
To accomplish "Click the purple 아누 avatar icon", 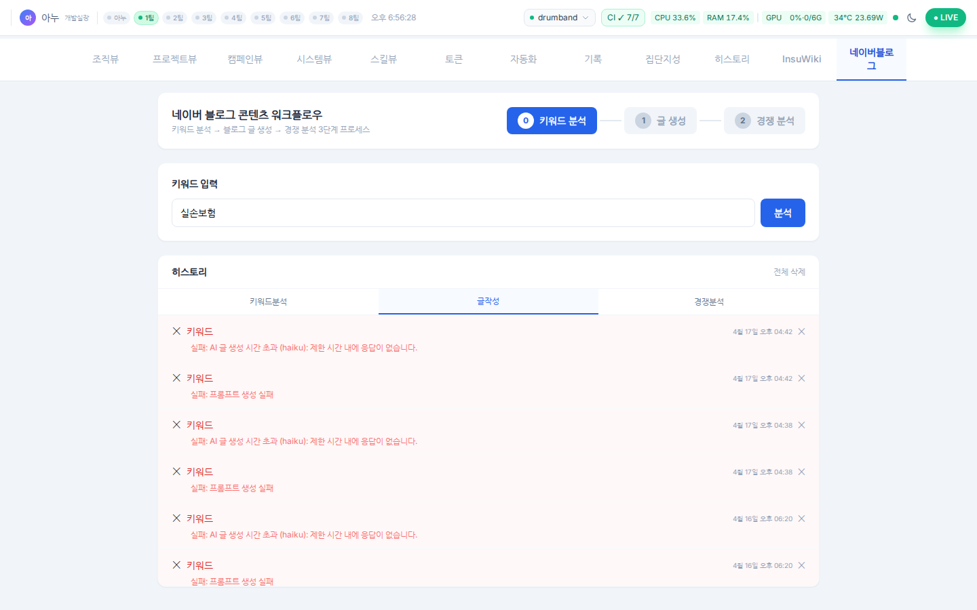I will point(28,18).
